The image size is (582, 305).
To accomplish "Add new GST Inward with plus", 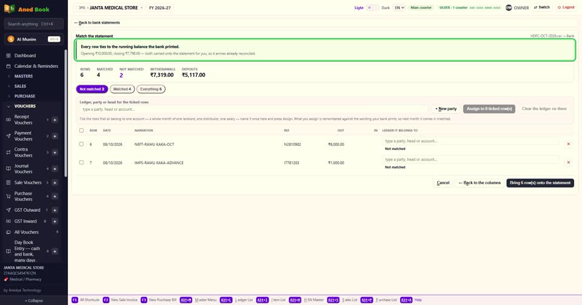I will 55,221.
